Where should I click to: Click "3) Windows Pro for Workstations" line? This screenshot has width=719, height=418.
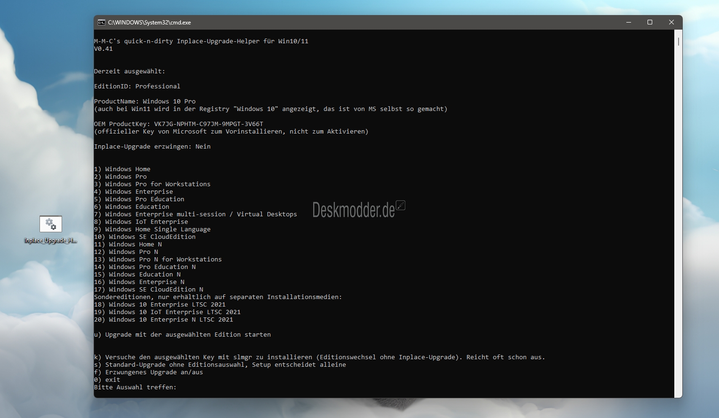(x=152, y=184)
